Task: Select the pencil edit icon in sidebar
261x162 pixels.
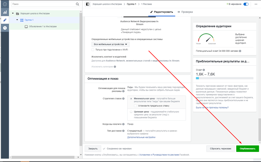Action: coord(5,20)
